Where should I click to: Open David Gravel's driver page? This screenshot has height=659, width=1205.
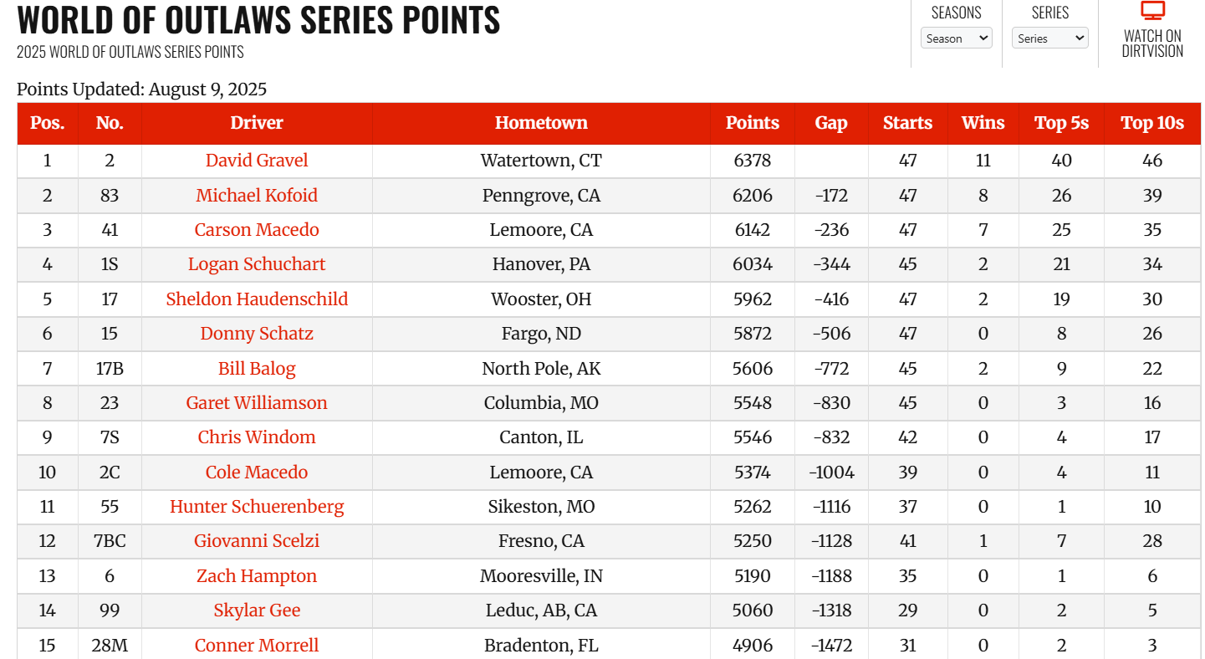257,161
